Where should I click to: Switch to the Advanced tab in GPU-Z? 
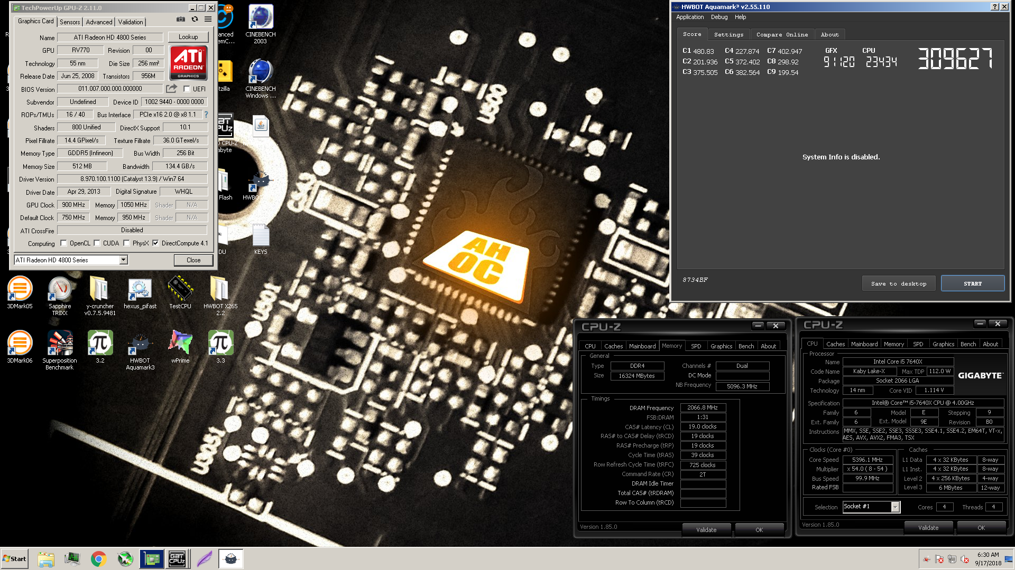click(99, 22)
